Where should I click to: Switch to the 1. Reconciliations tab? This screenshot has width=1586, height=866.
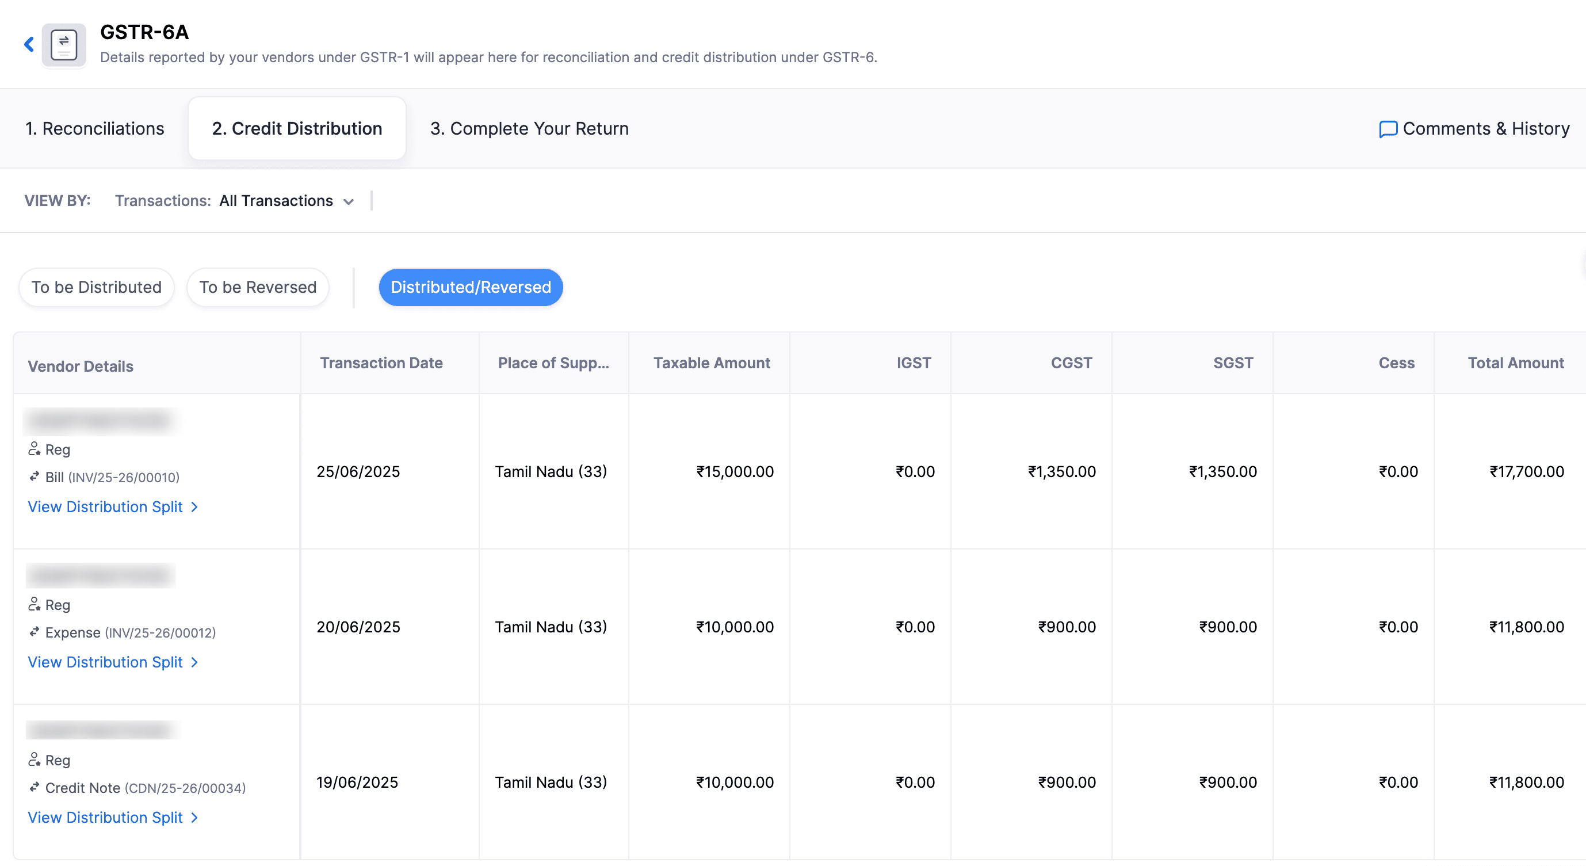click(x=95, y=128)
